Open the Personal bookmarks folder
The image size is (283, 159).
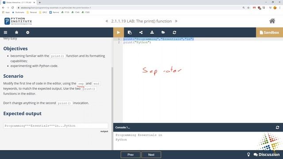tap(31, 12)
